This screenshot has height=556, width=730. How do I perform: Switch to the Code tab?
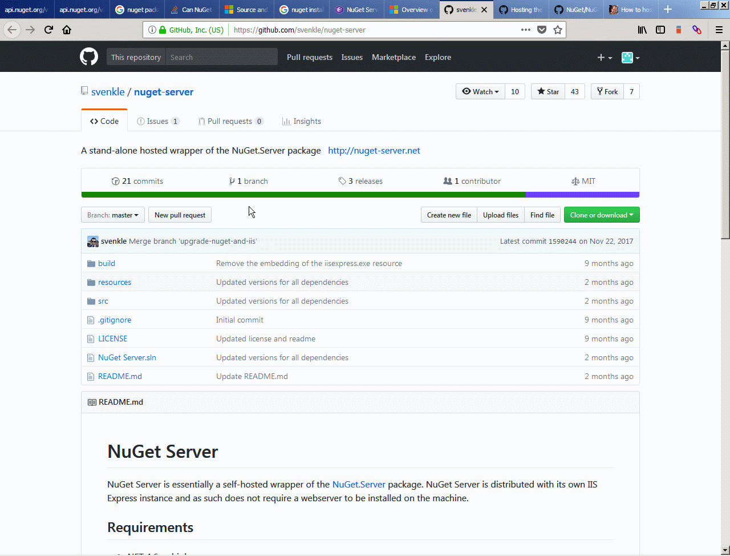pos(104,121)
